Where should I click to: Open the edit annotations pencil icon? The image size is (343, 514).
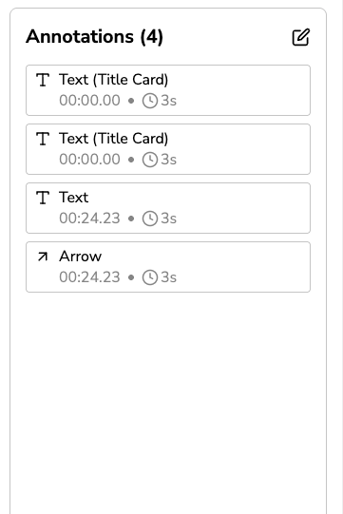coord(300,37)
